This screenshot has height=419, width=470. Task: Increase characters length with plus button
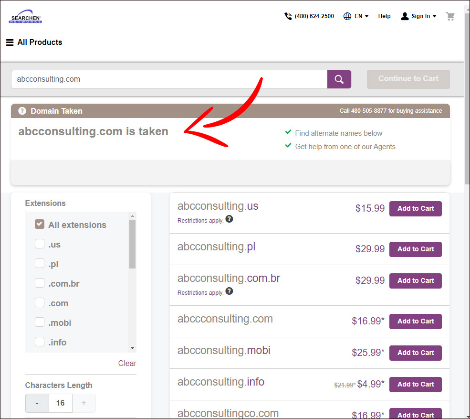click(x=84, y=403)
